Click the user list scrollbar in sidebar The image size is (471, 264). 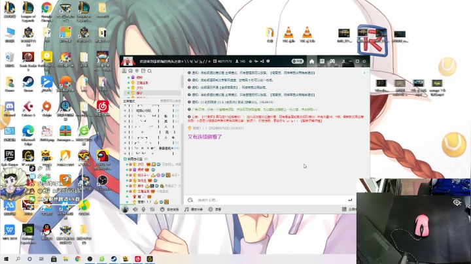182,81
